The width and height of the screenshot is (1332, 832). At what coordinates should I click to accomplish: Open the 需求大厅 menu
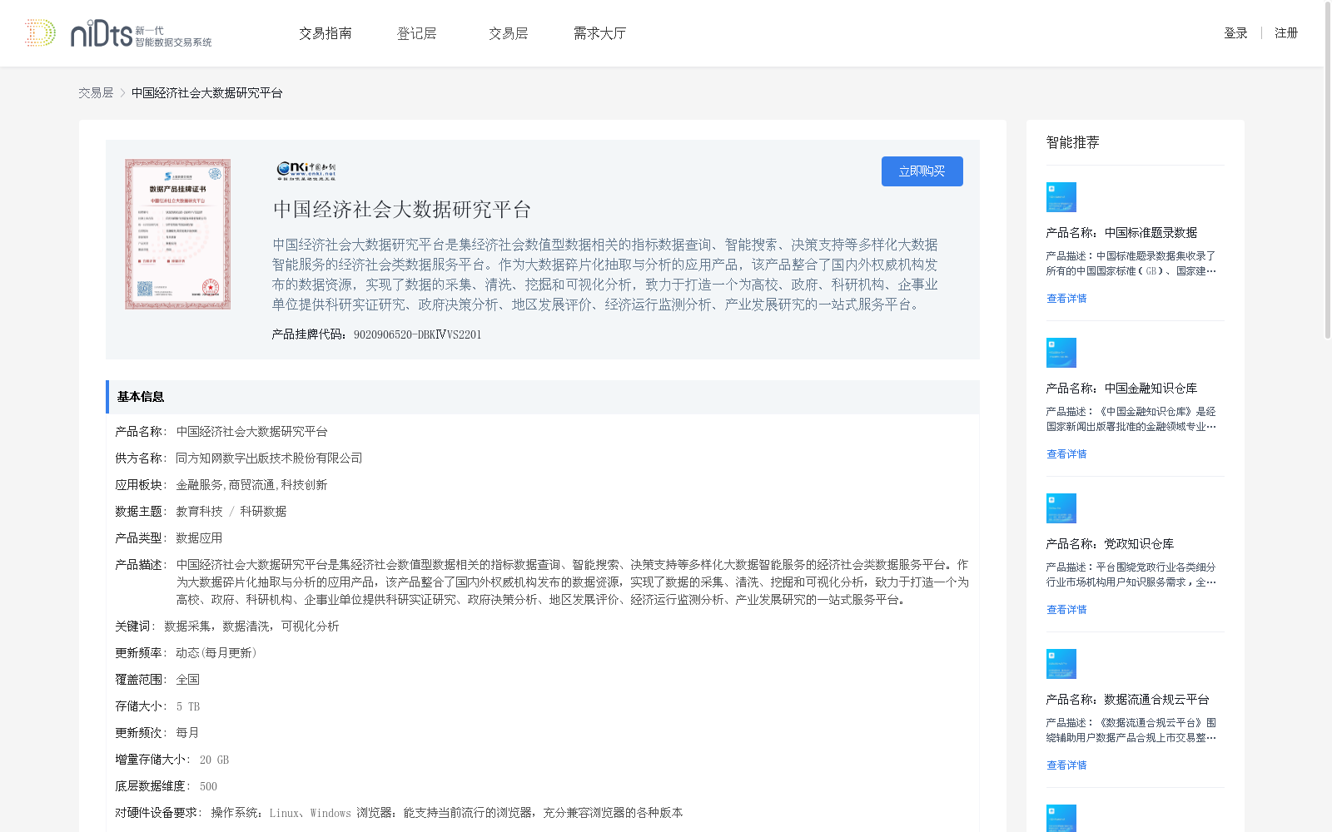click(x=599, y=33)
